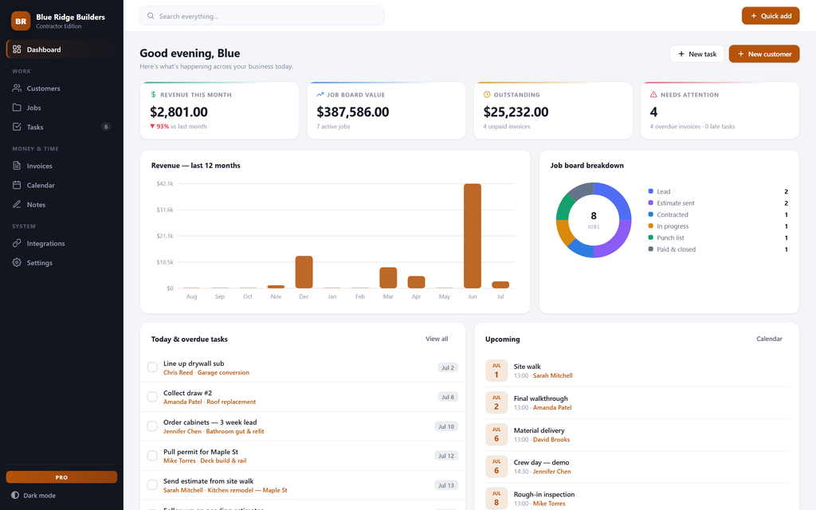Click the Tasks checkmark icon
Image resolution: width=816 pixels, height=510 pixels.
tap(17, 127)
